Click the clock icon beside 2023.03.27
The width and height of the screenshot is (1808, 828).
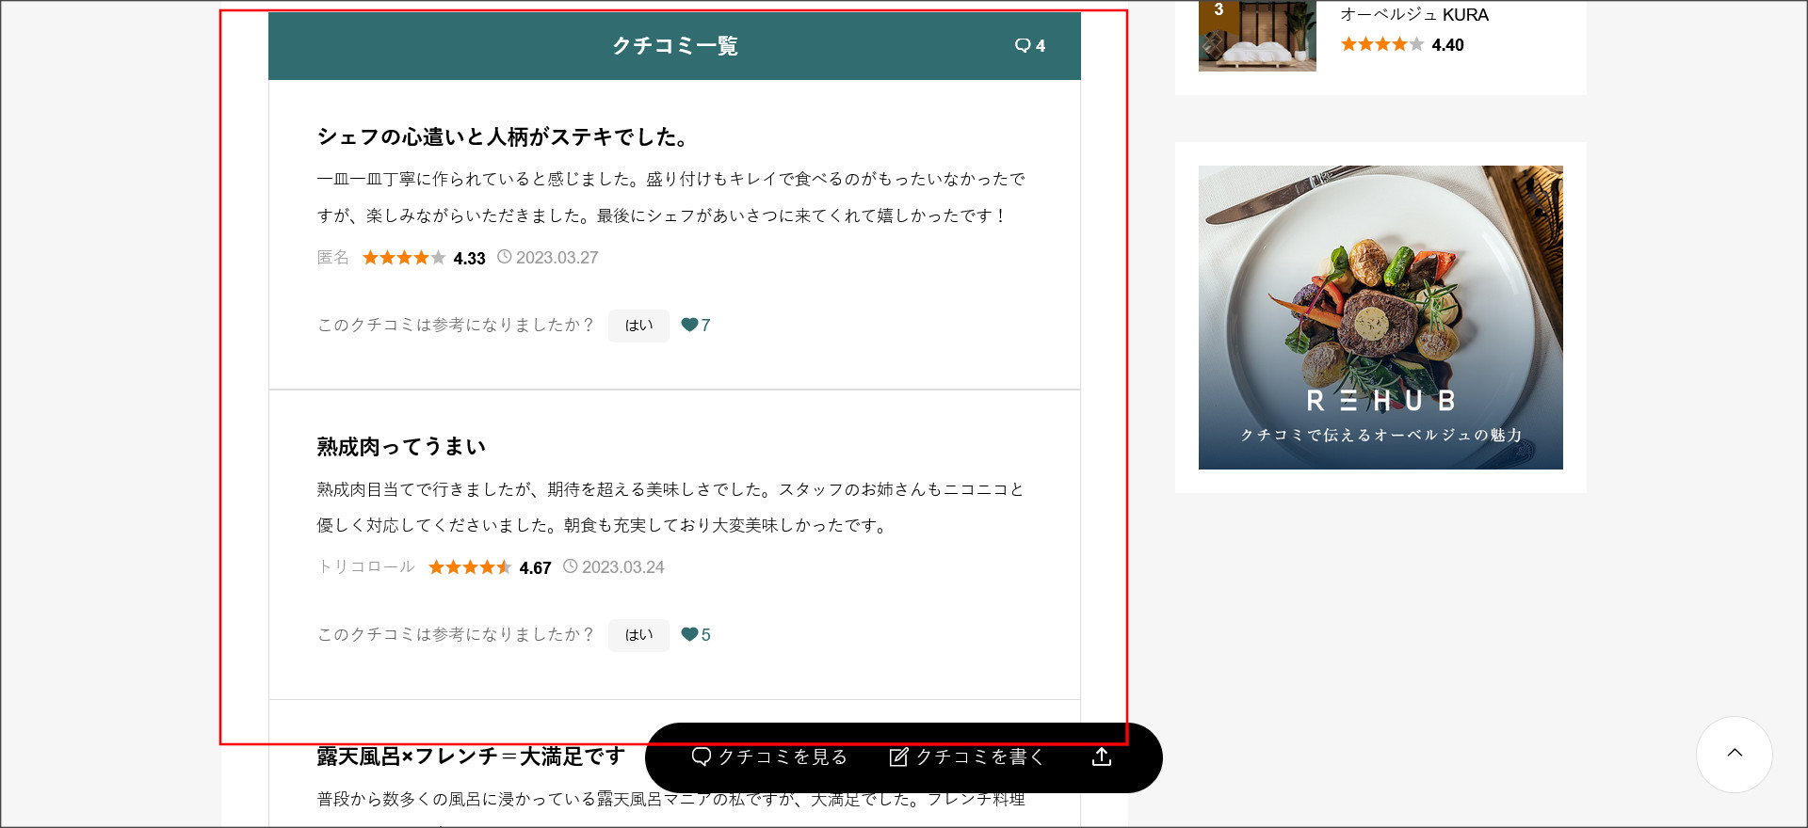click(505, 257)
